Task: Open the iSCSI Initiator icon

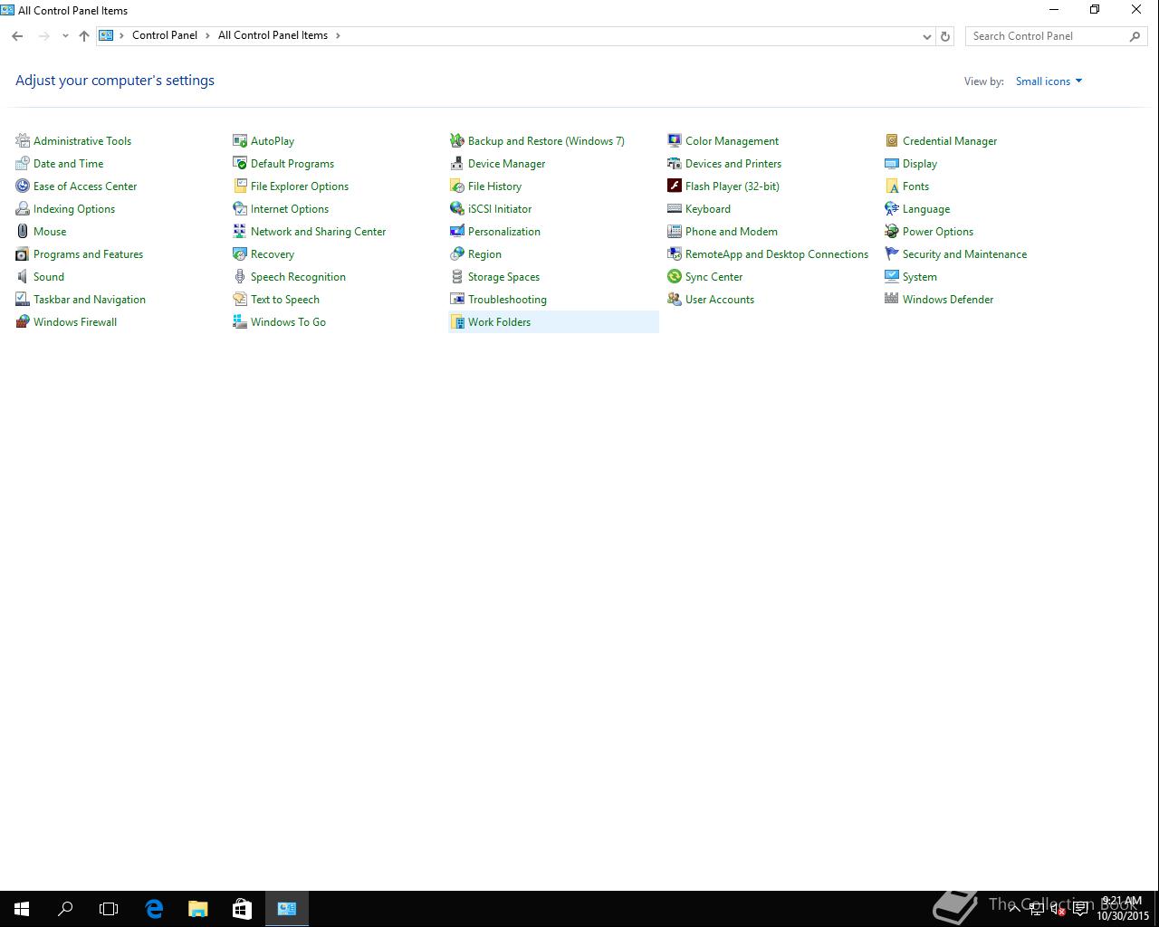Action: [x=457, y=208]
